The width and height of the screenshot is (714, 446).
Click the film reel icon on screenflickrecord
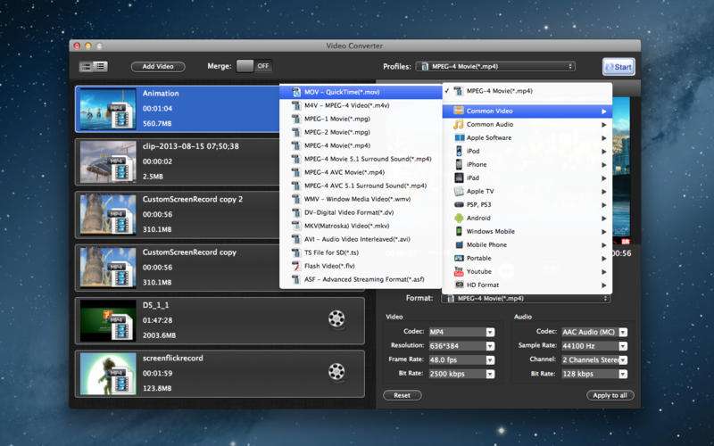point(336,372)
